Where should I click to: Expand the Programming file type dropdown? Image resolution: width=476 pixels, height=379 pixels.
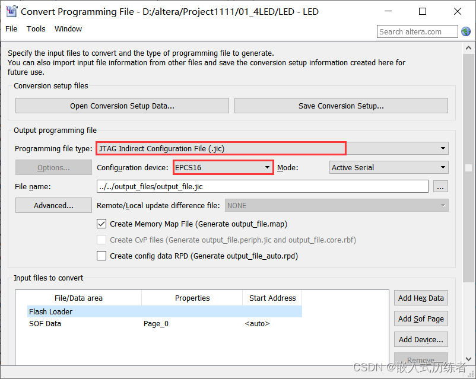click(272, 148)
